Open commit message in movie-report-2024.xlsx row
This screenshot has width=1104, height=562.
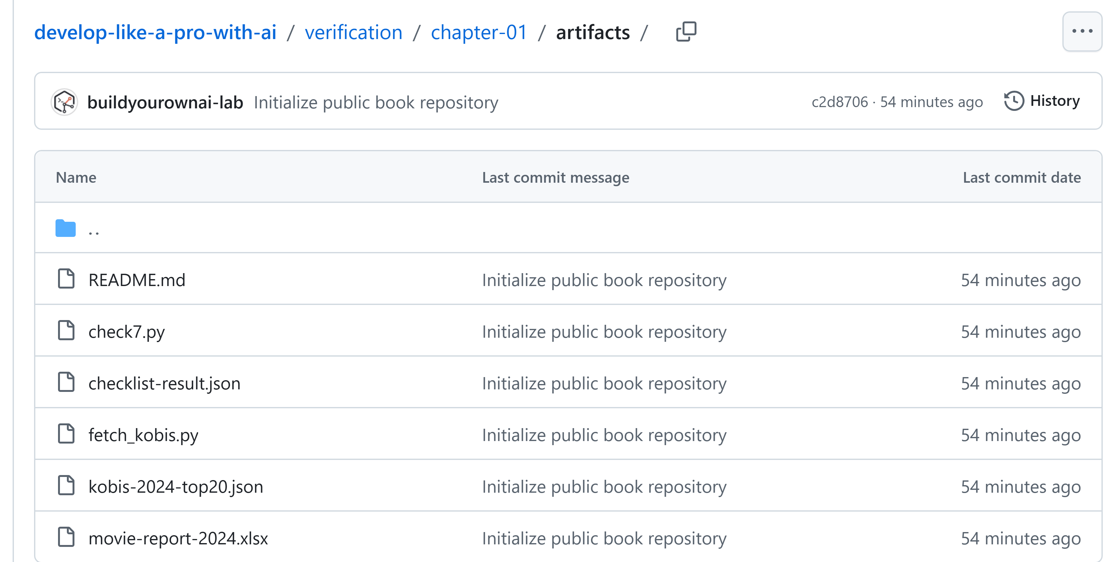pyautogui.click(x=604, y=538)
